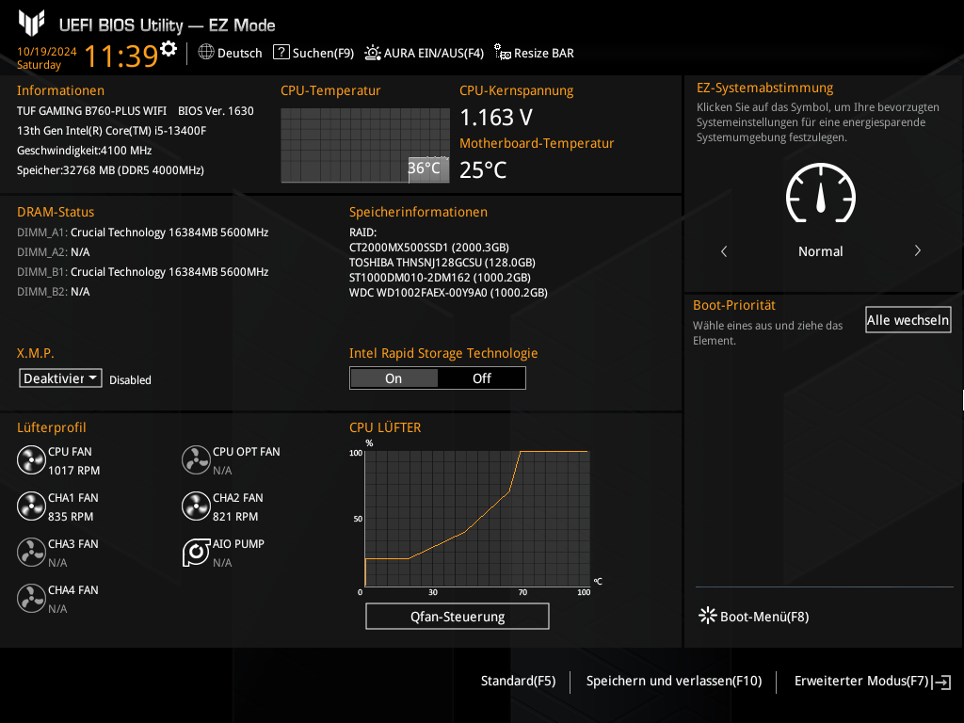Turn Intel Rapid Storage Off
Screen dimensions: 964x723
coord(481,378)
